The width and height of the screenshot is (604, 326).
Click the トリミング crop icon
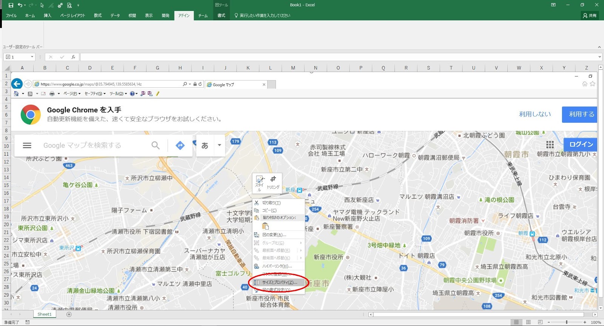point(273,182)
